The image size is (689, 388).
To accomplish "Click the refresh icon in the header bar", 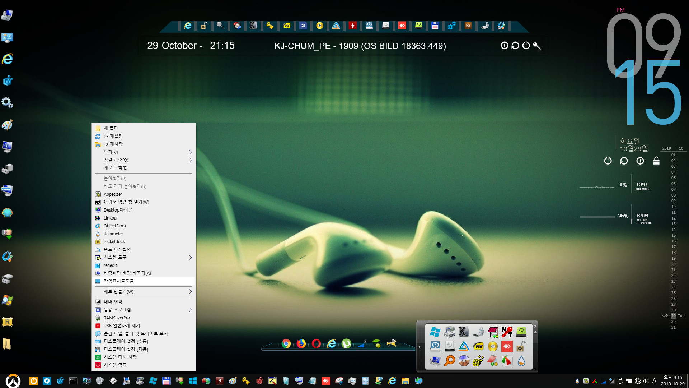I will [x=515, y=46].
